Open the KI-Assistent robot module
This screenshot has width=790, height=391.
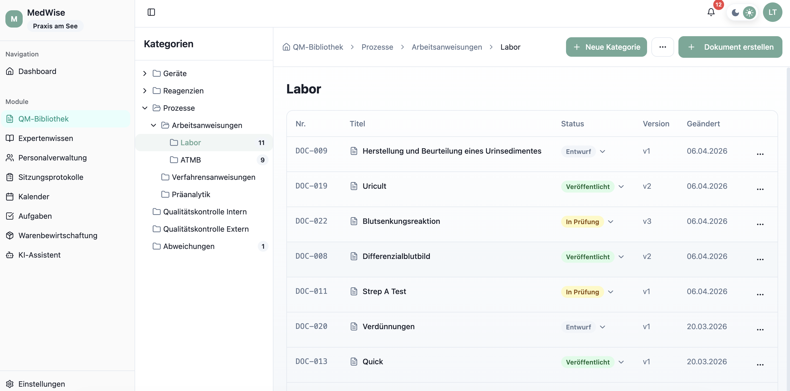point(39,255)
